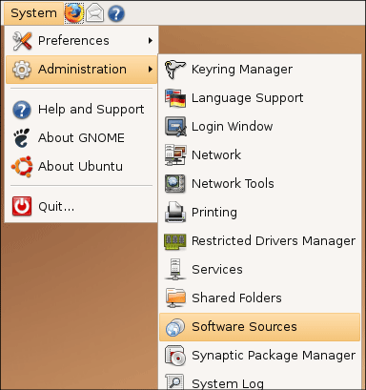Click the Software Sources globe-disc icon

[175, 327]
